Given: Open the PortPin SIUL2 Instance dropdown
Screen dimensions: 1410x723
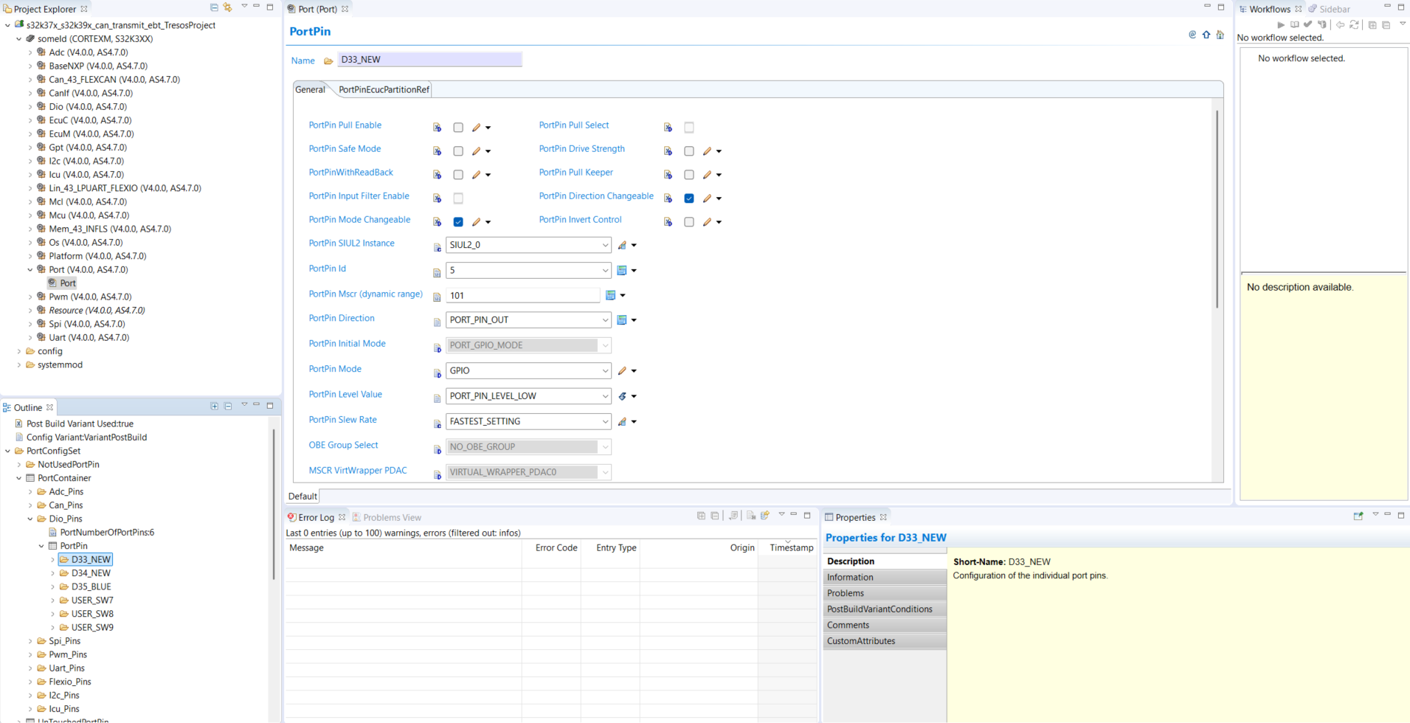Looking at the screenshot, I should [x=604, y=245].
